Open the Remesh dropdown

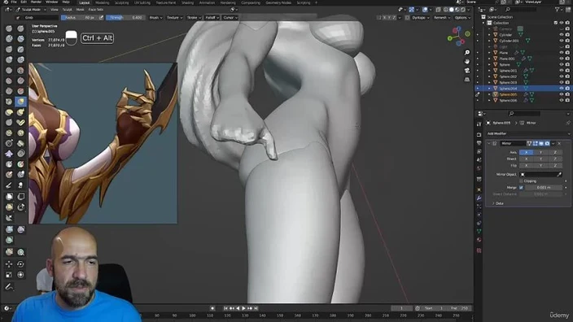click(x=441, y=18)
